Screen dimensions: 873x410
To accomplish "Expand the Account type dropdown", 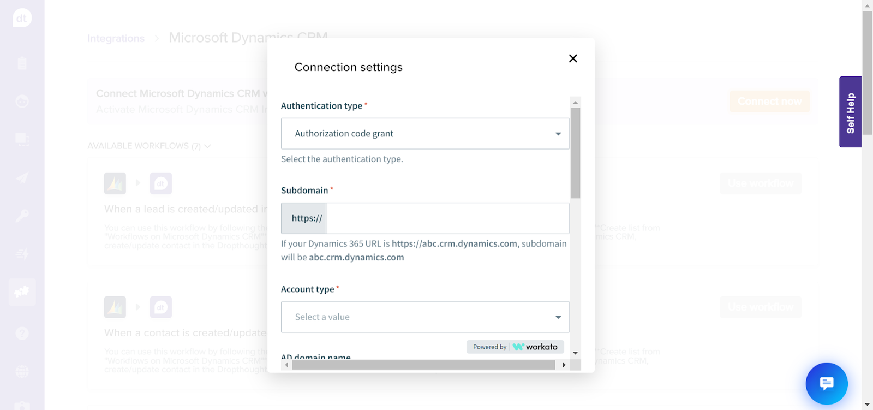I will (424, 317).
